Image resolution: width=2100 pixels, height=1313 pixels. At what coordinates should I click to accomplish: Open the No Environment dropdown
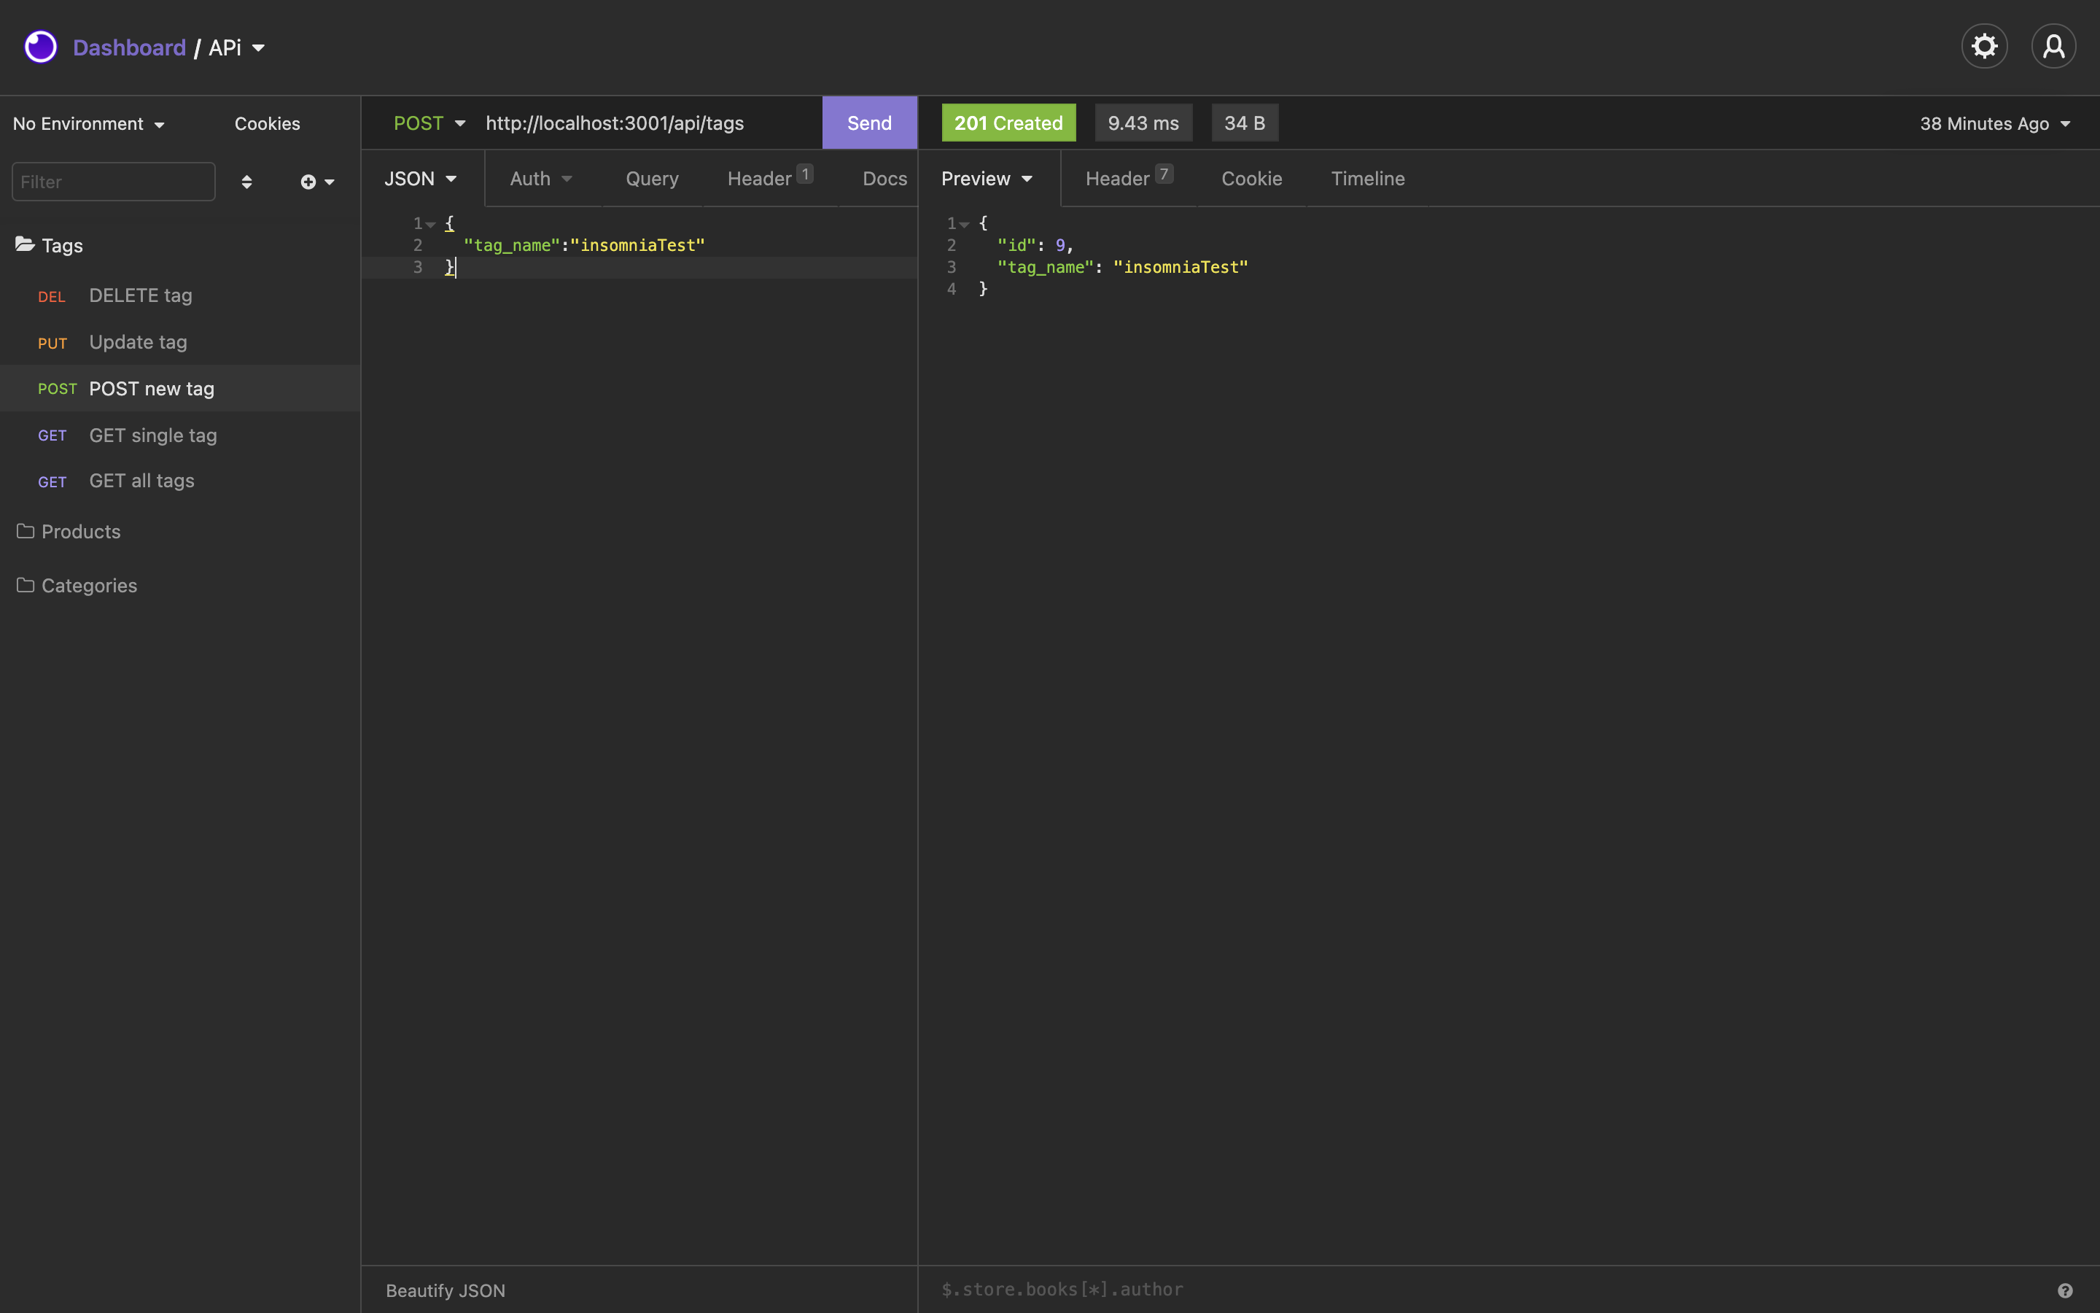[x=90, y=123]
